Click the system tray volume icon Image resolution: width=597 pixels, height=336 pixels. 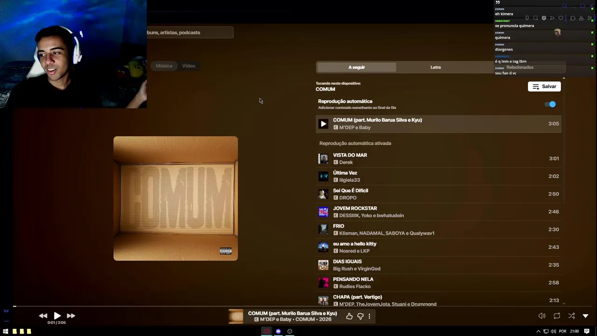(x=553, y=331)
